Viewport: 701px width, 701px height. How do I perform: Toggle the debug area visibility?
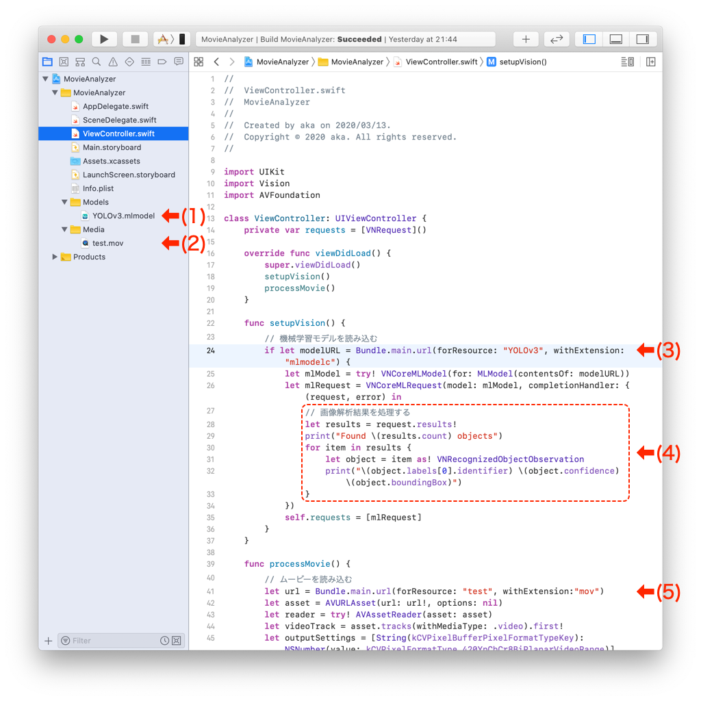[x=616, y=40]
